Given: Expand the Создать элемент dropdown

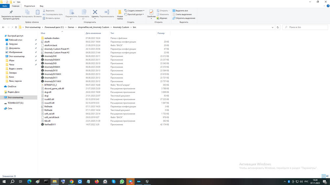Looking at the screenshot, I should (x=135, y=11).
